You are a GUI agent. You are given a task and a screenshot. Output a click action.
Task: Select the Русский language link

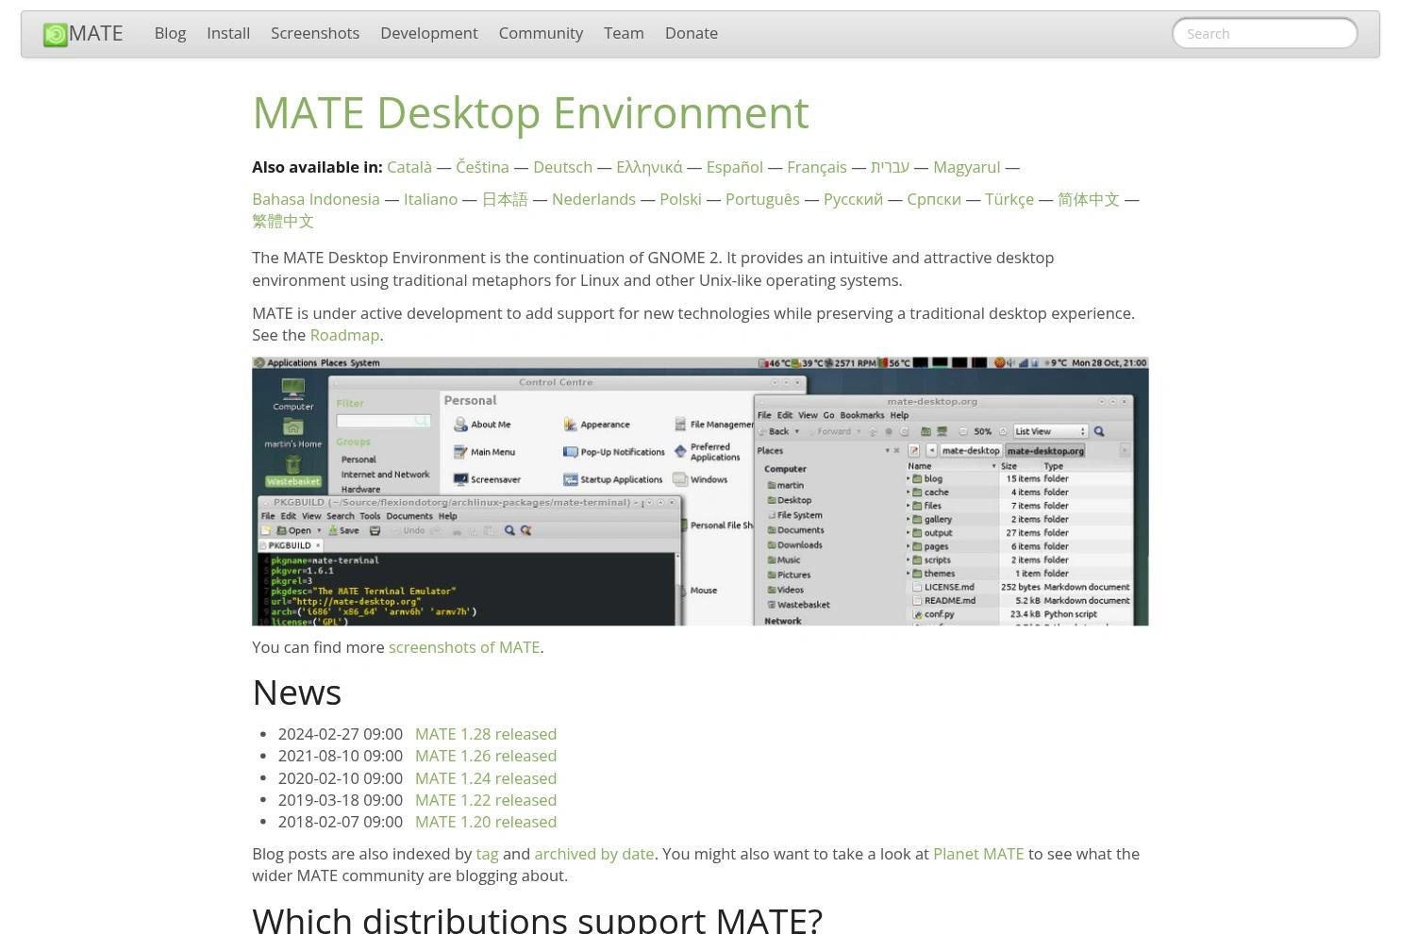click(x=853, y=199)
